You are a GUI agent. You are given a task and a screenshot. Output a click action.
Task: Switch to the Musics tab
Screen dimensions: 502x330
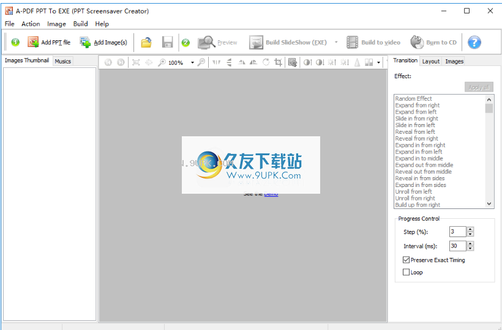[62, 61]
